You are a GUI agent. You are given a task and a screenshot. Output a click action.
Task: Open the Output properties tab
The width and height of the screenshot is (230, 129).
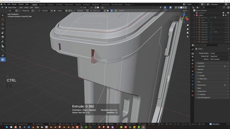tap(193, 57)
